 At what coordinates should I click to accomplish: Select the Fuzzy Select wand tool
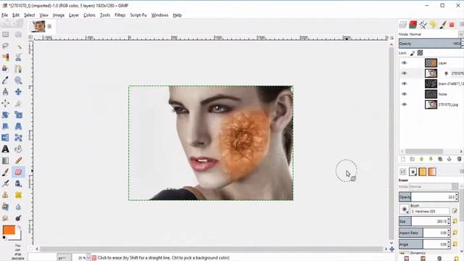(18, 46)
